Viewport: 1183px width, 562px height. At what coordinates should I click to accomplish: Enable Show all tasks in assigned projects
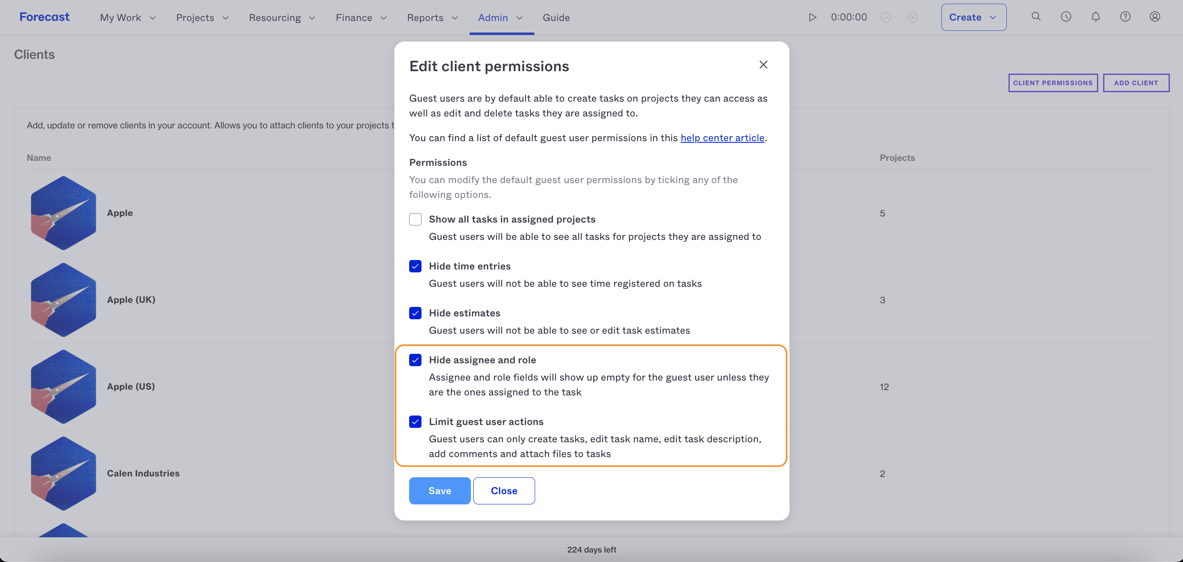[415, 219]
